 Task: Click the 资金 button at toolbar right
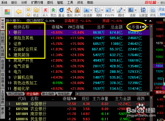coord(161,9)
